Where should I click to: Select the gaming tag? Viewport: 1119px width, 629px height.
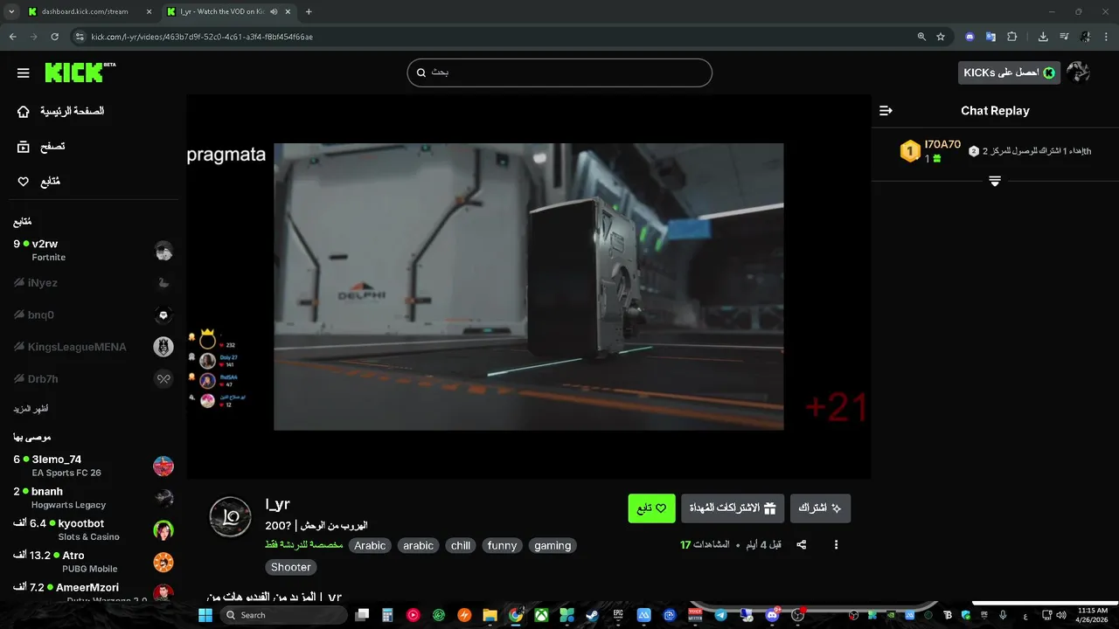(553, 545)
